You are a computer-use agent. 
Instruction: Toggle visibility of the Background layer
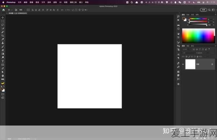tap(183, 64)
